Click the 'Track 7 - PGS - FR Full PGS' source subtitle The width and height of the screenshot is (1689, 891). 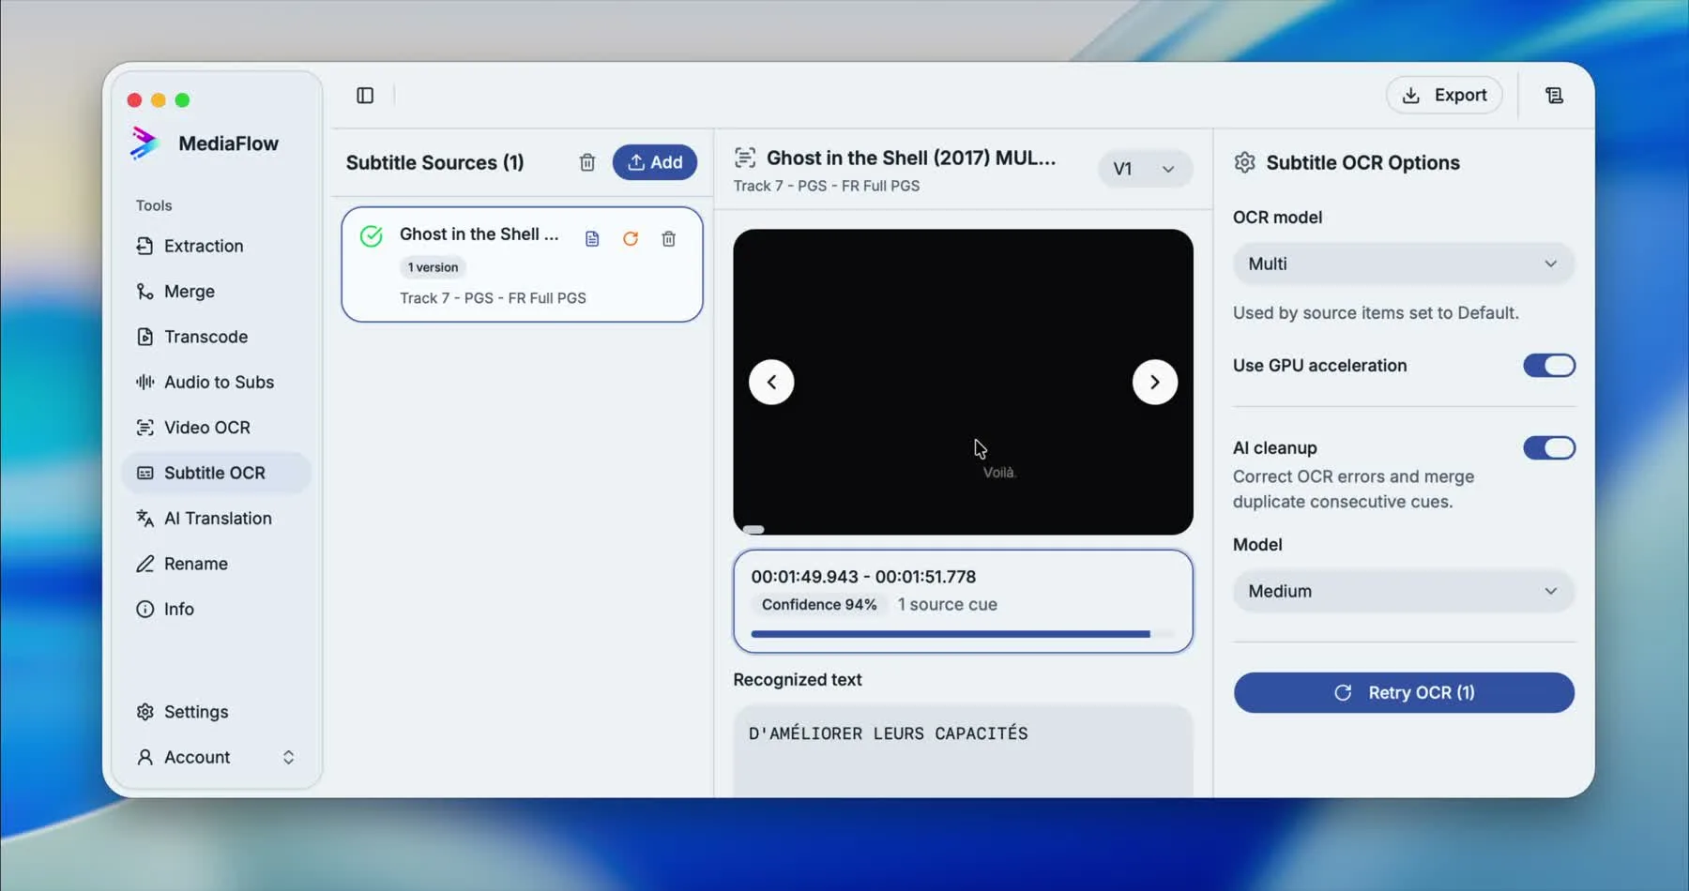(x=493, y=298)
